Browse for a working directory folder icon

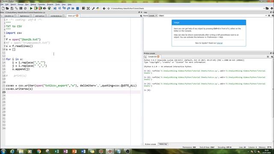point(267,9)
